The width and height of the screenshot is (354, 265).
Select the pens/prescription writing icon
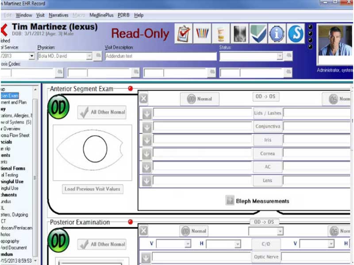point(202,34)
